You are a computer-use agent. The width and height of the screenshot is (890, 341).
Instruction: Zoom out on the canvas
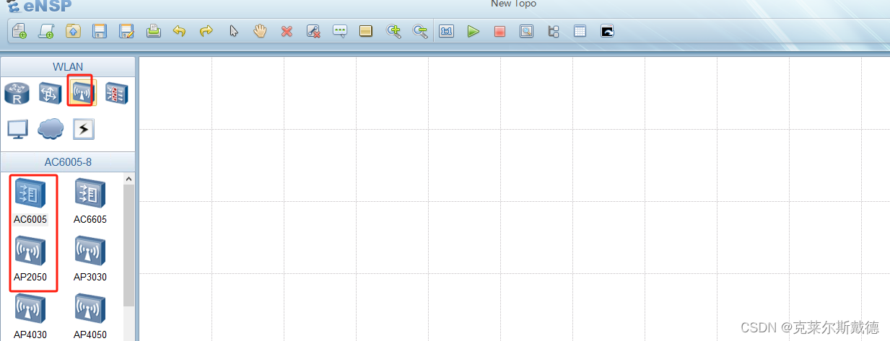point(419,31)
